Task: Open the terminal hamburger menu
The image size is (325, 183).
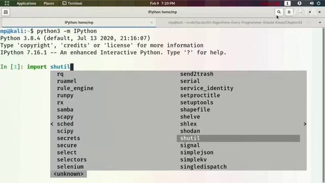Action: (289, 12)
